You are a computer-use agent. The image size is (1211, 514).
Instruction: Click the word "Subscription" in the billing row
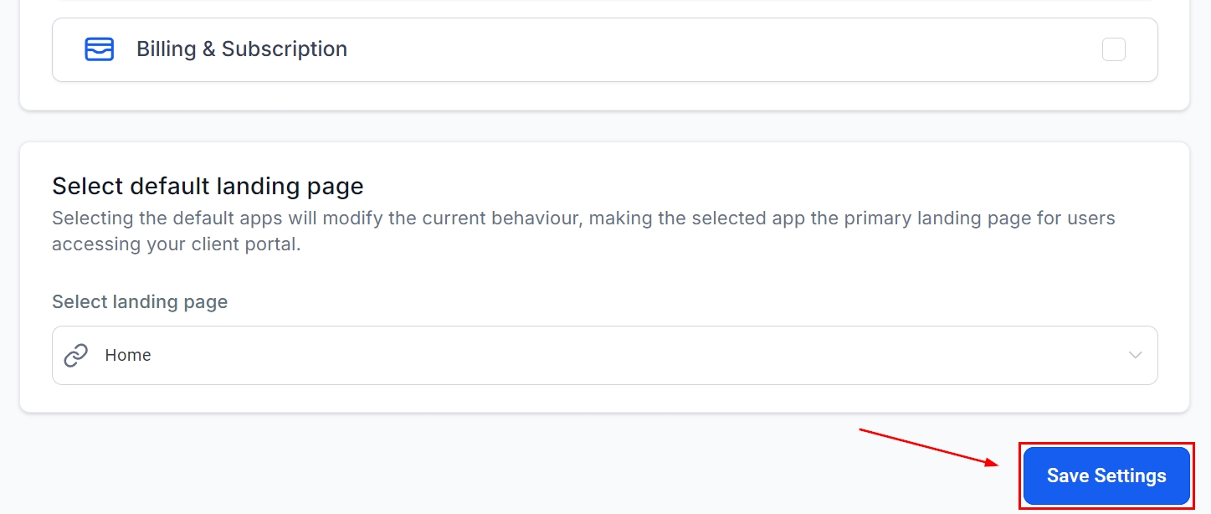coord(285,49)
